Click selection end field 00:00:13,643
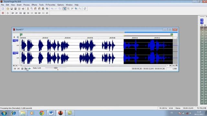207x116 pixels. pos(148,69)
